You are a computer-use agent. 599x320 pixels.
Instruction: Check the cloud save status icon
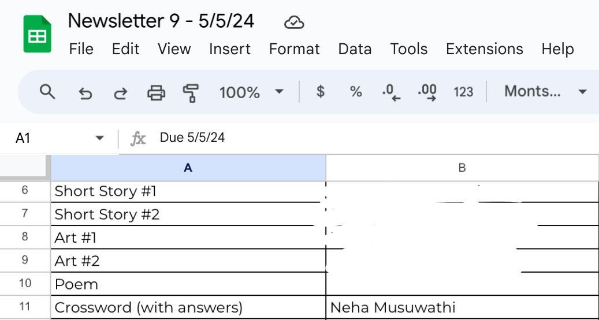pos(295,22)
